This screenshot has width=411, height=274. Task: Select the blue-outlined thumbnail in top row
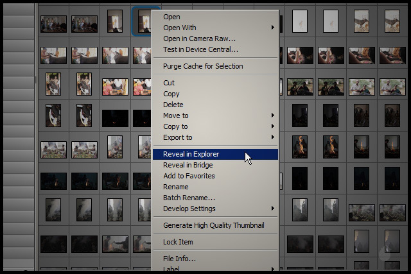click(x=144, y=22)
